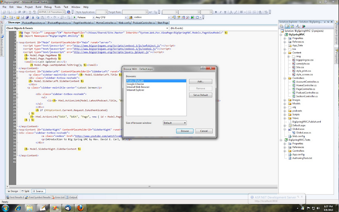Viewport: 339px width, 212px height.
Task: Click the Start Debugging play icon
Action: point(74,17)
